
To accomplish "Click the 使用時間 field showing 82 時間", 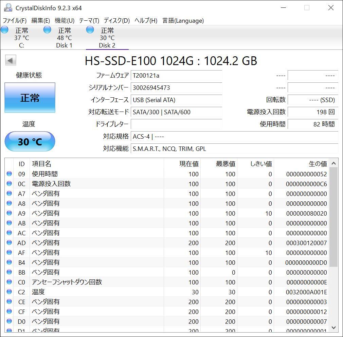I will click(x=313, y=124).
